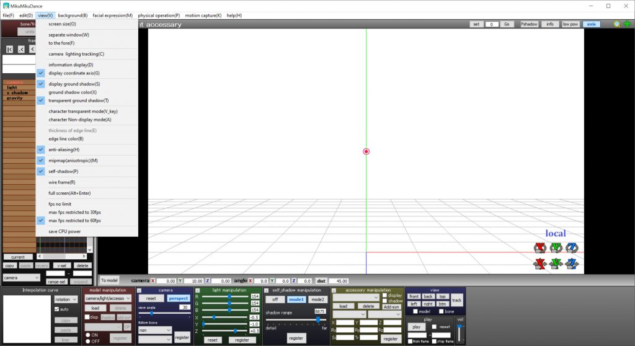
Task: Open the right accessory target bone dropdown
Action: pyautogui.click(x=384, y=314)
